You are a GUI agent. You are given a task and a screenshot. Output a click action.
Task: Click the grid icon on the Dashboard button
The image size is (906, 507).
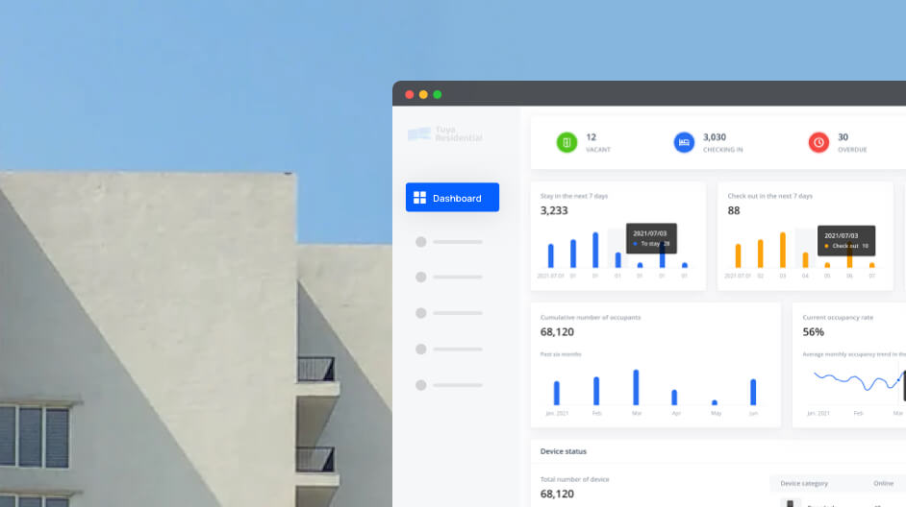(419, 198)
